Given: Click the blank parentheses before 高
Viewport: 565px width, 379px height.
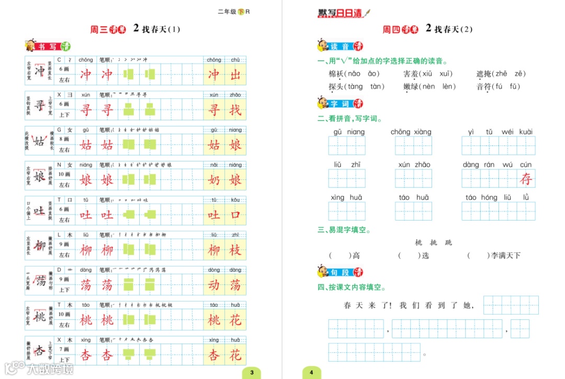Looking at the screenshot, I should click(x=340, y=256).
